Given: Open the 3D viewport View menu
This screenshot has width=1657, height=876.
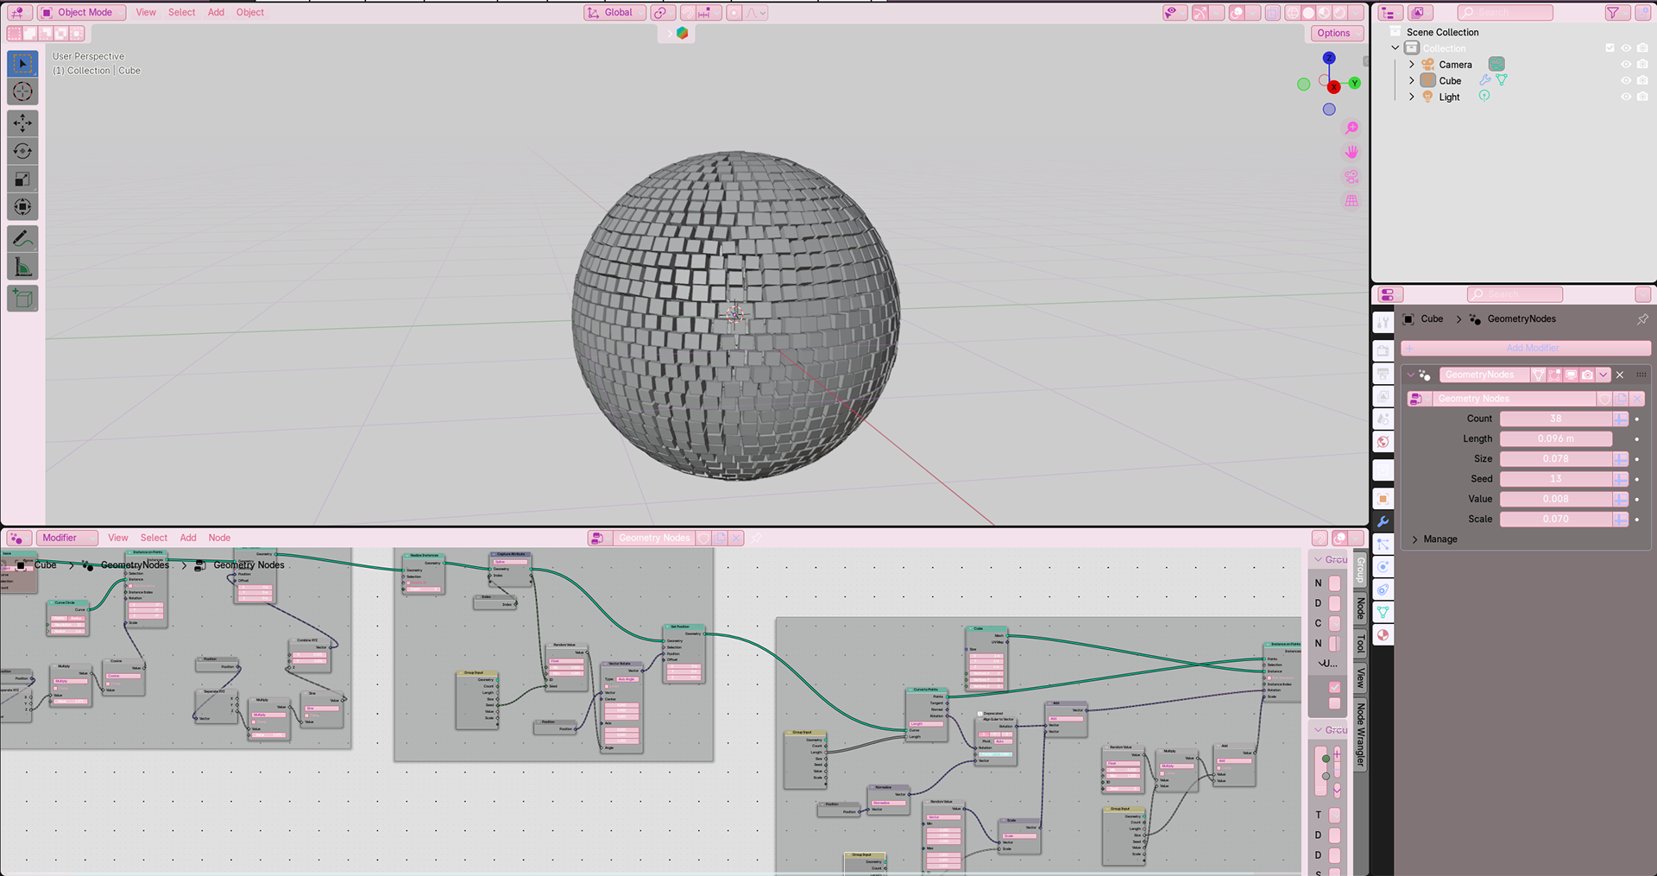Looking at the screenshot, I should (146, 13).
